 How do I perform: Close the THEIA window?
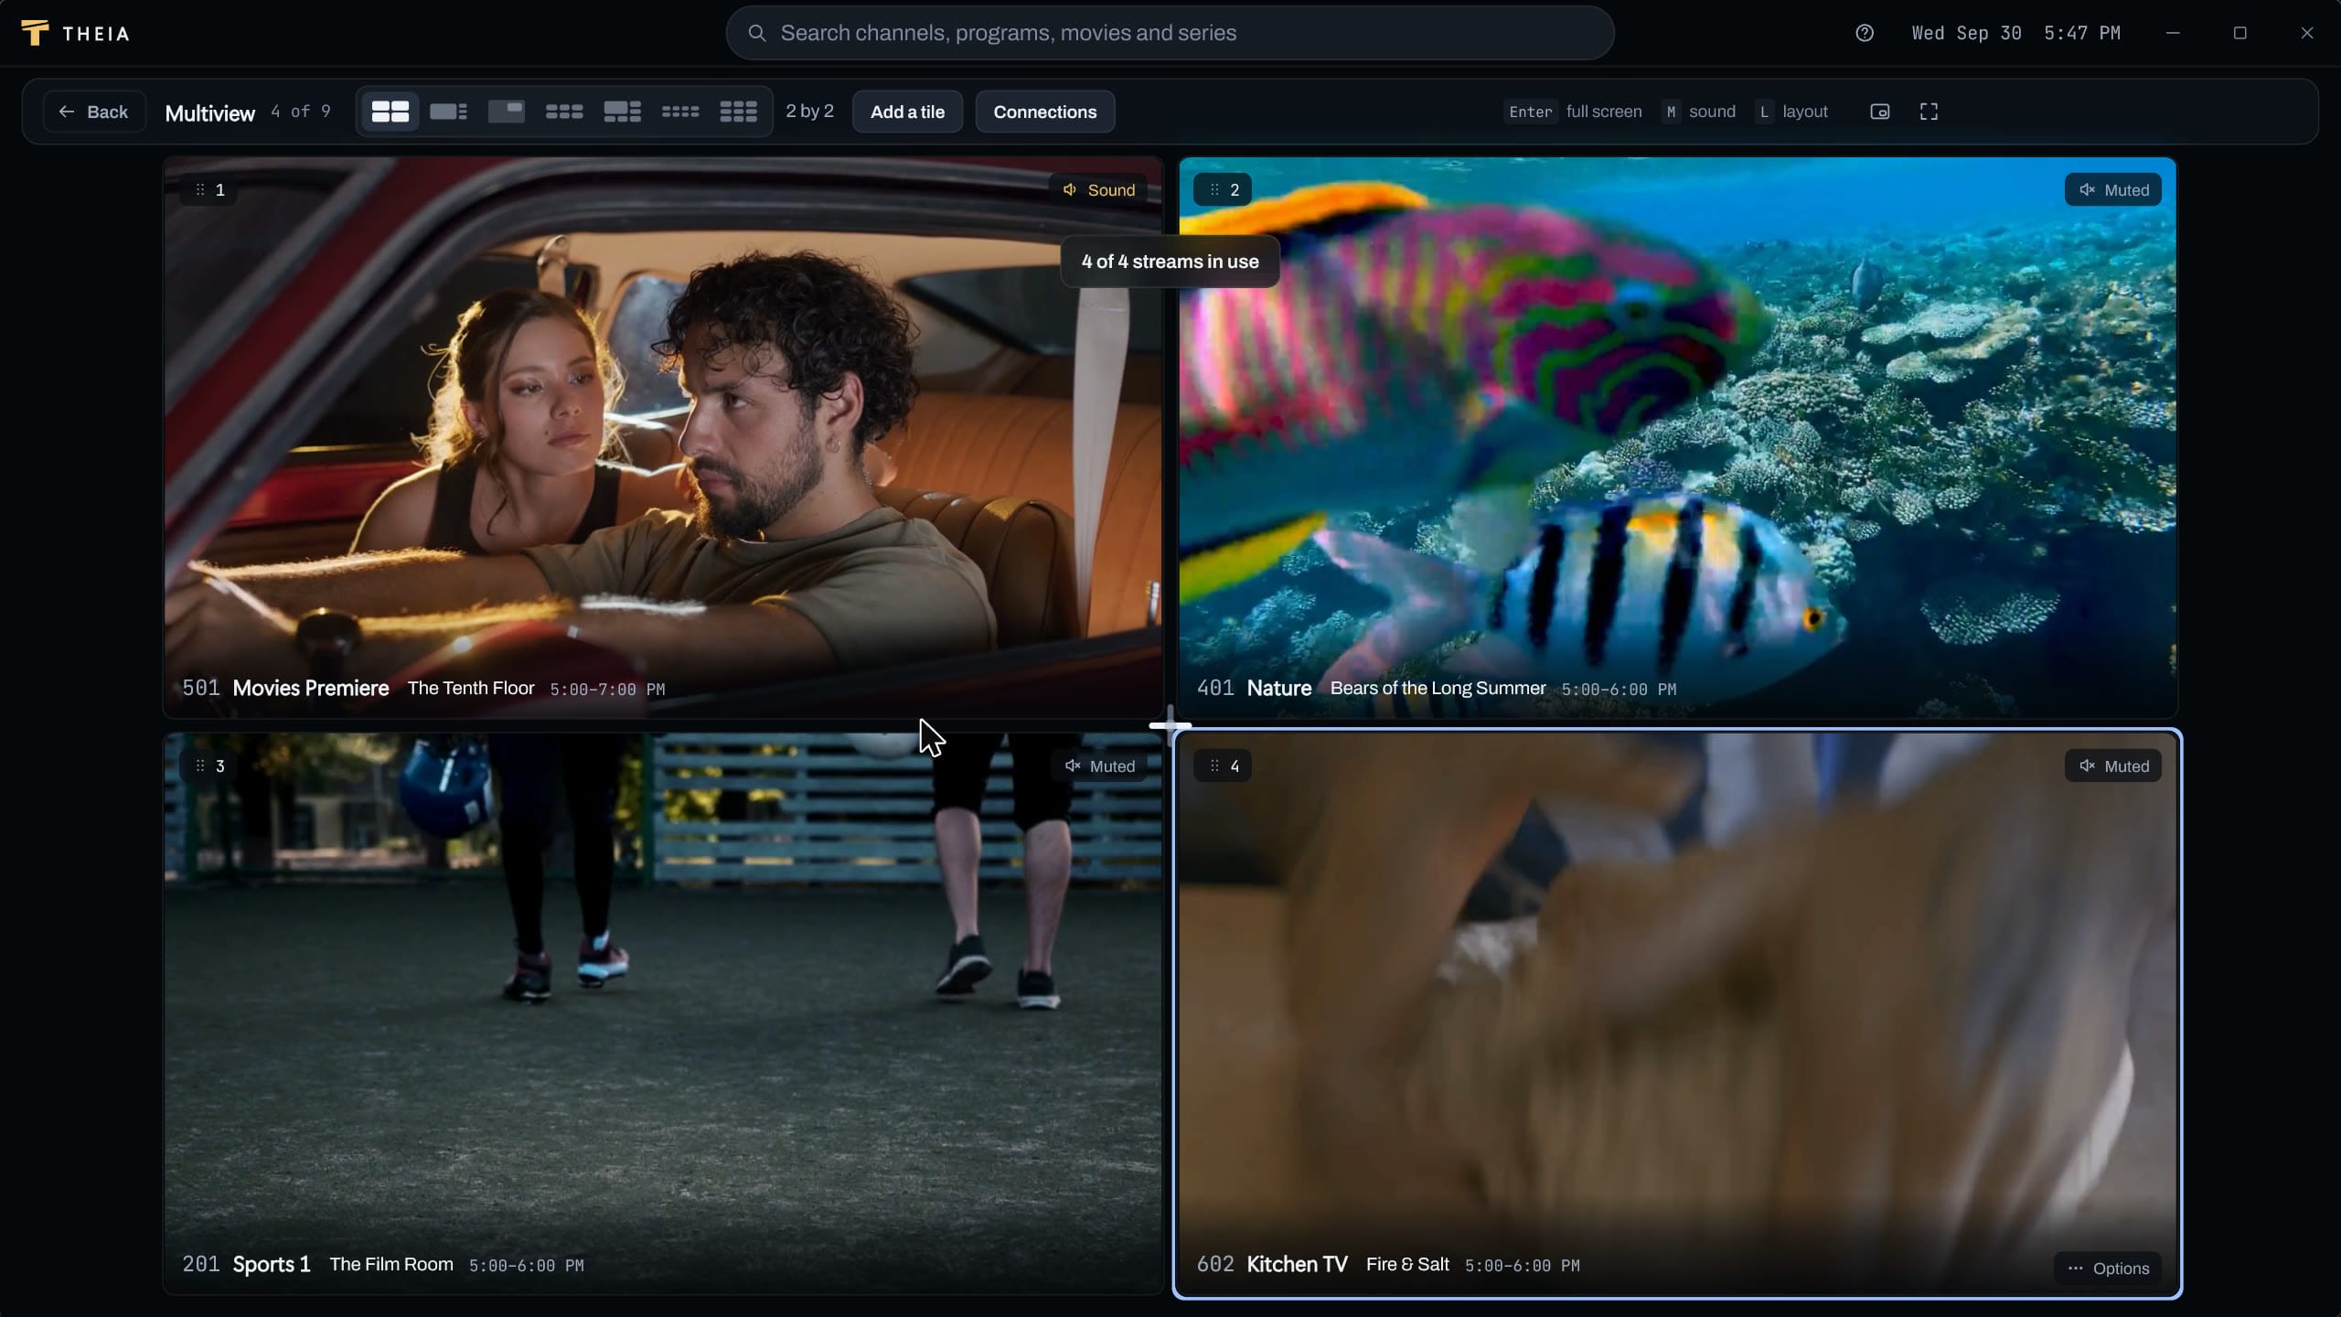click(x=2307, y=33)
